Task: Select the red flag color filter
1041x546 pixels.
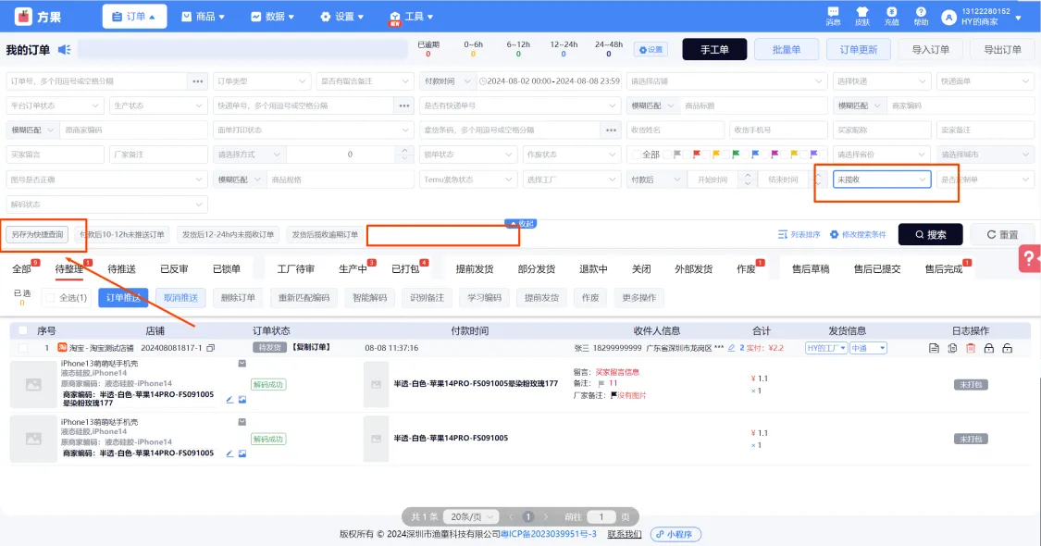Action: click(x=695, y=155)
